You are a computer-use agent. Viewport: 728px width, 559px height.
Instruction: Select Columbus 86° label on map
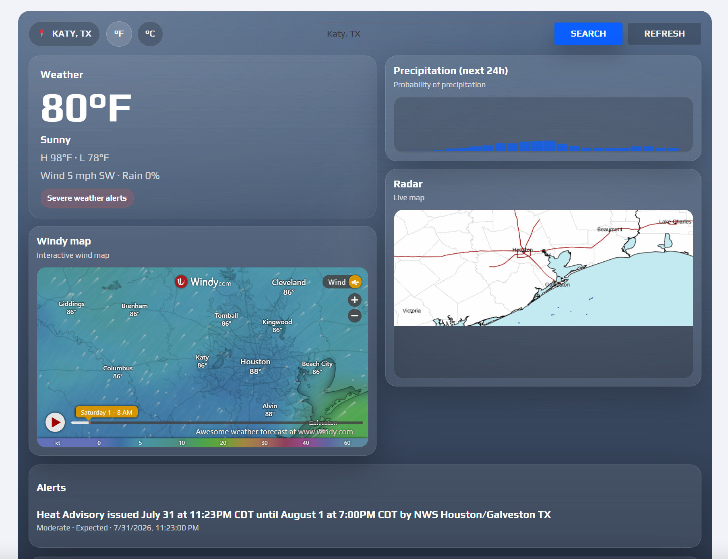point(118,372)
